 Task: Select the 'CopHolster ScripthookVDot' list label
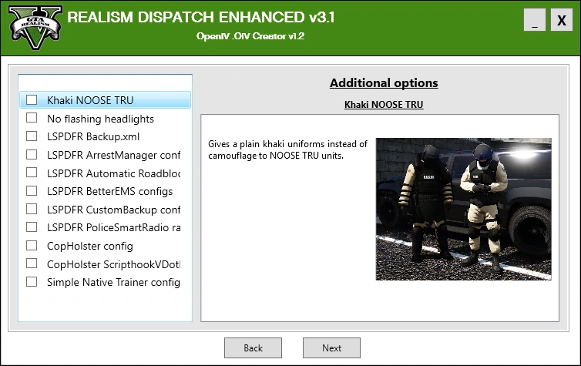114,264
